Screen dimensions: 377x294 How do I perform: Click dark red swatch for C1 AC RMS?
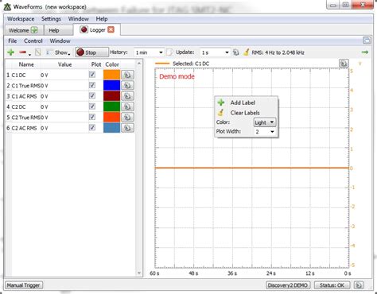(x=111, y=96)
